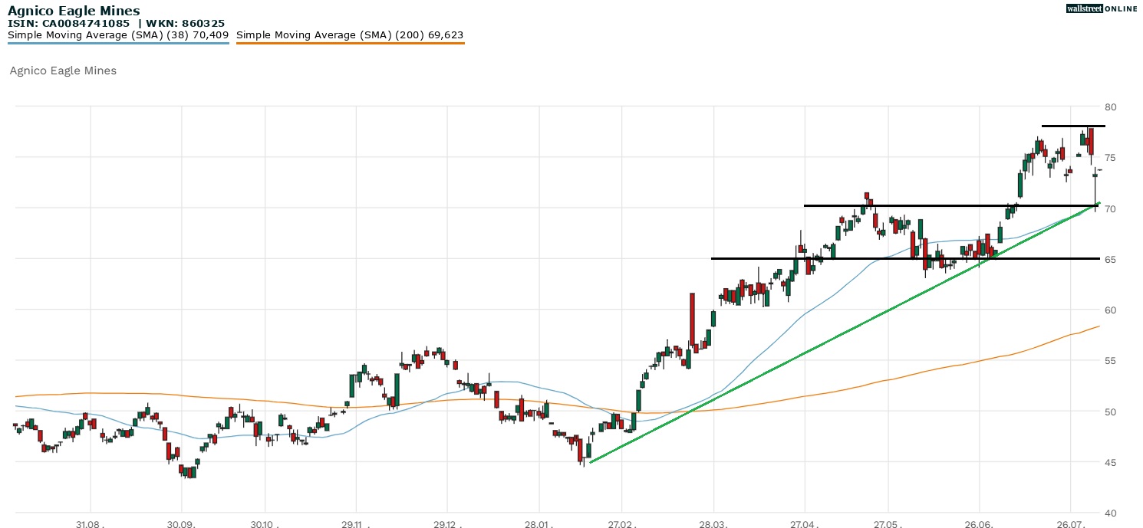Screen dimensions: 1143x528
Task: Select the SMA (200) 69,623 legend entry
Action: click(x=350, y=34)
